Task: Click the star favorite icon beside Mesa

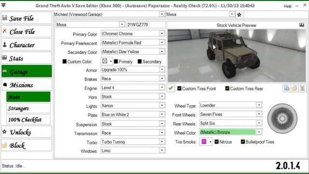Action: tap(239, 14)
